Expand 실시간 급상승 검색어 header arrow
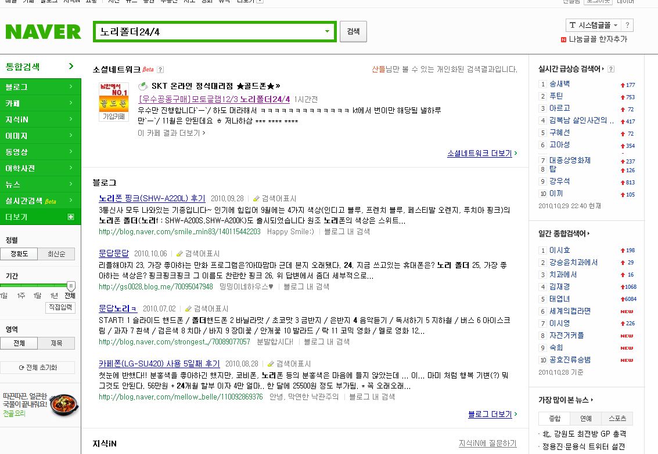 point(603,68)
